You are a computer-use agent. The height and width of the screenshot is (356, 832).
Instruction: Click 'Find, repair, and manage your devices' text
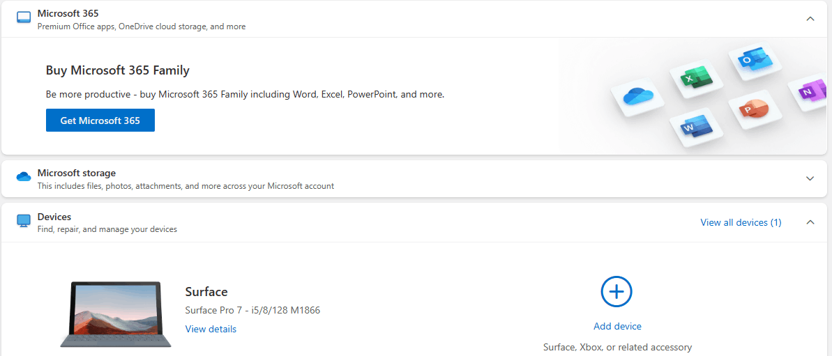(107, 229)
